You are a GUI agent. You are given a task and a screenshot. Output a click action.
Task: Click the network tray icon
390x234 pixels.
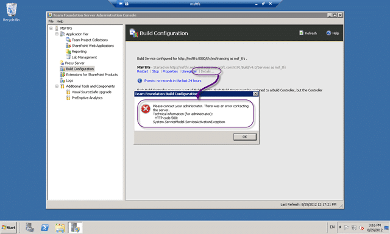point(354,227)
